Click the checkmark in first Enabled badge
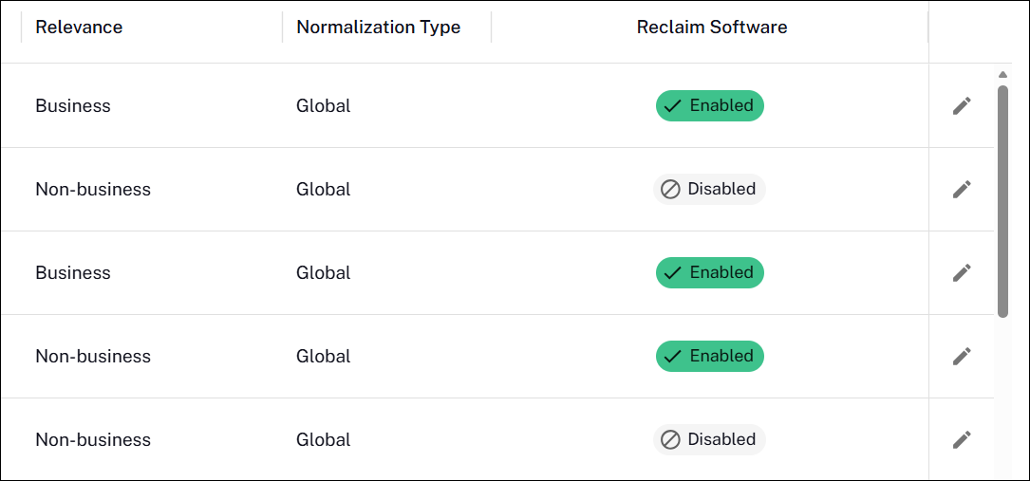Viewport: 1030px width, 481px height. [x=672, y=106]
